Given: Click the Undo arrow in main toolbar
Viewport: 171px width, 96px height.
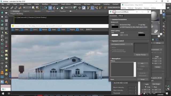Looking at the screenshot, I should (3, 8).
